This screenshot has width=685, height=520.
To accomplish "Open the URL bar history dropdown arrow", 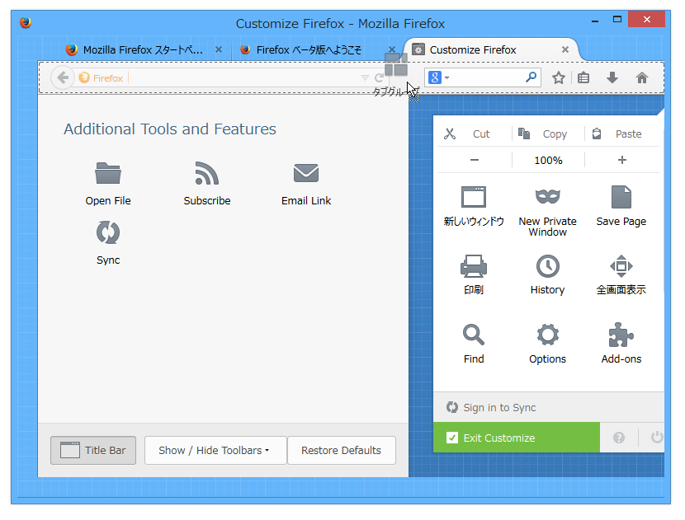I will (365, 78).
